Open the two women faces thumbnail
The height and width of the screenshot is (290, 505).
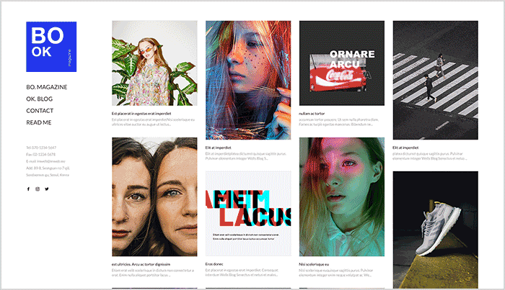click(x=154, y=197)
